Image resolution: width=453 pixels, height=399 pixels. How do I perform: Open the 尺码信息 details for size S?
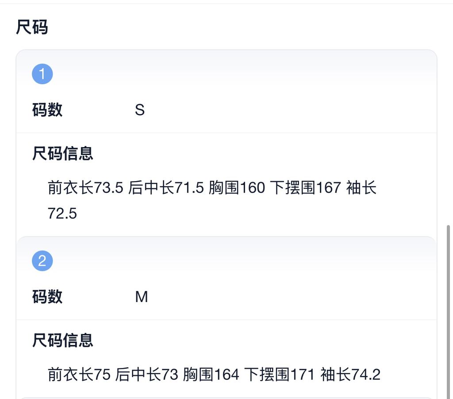(63, 153)
